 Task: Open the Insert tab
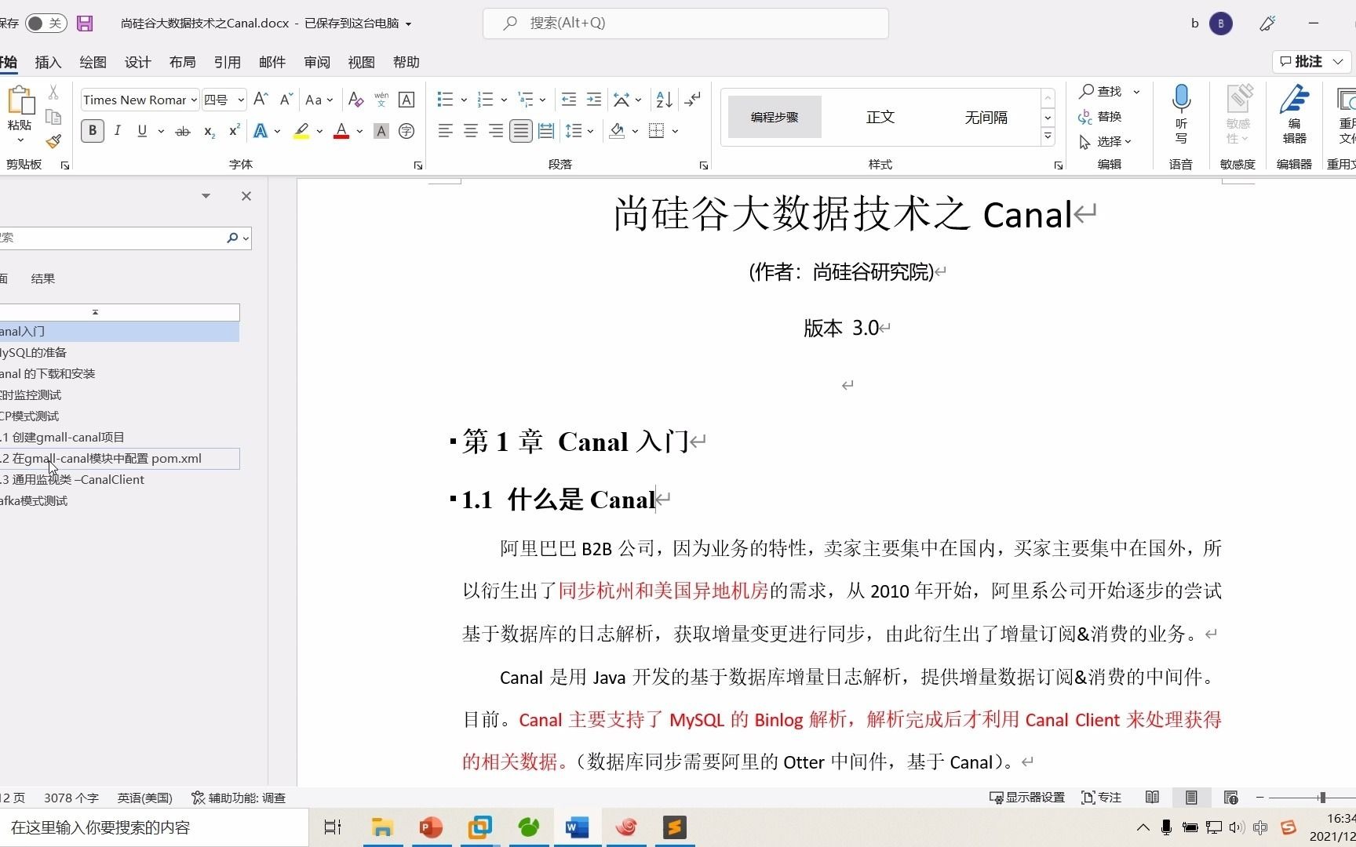(x=48, y=62)
